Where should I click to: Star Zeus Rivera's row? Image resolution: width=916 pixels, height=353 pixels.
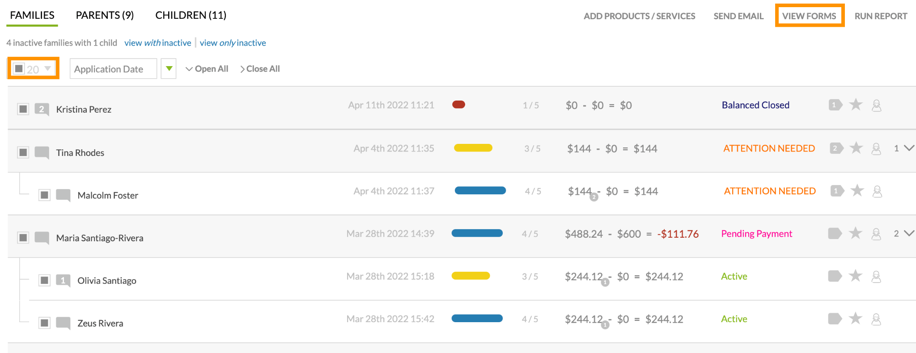pos(856,318)
